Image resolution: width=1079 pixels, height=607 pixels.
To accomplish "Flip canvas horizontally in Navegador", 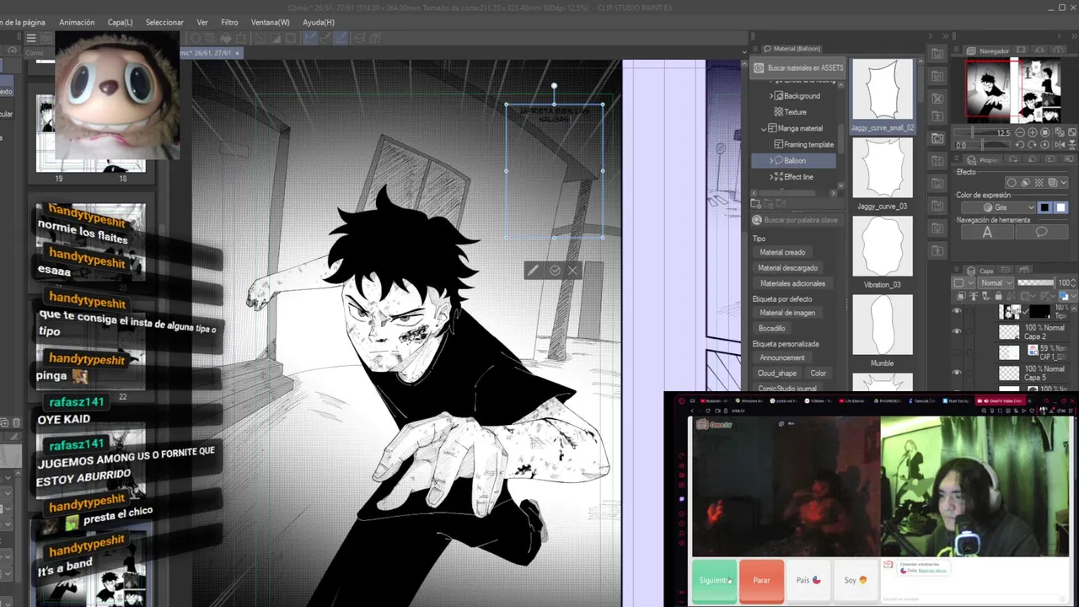I will 1058,145.
